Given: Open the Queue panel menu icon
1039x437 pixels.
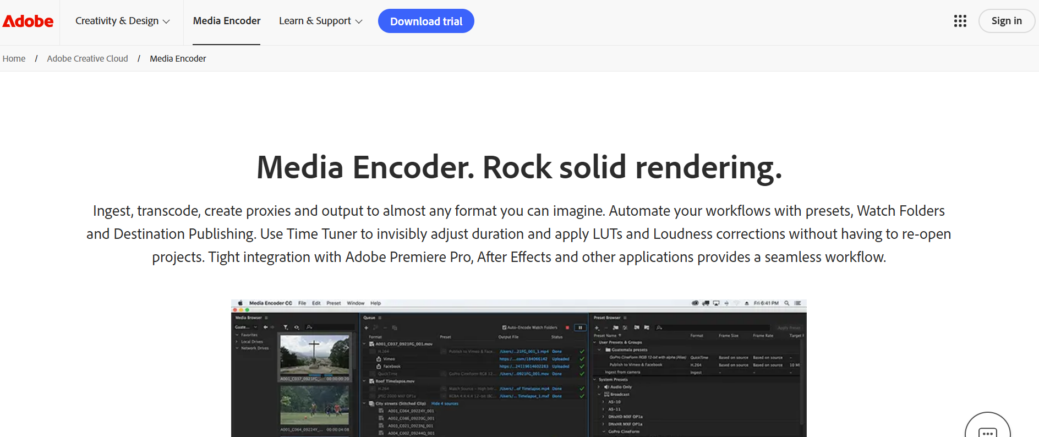Looking at the screenshot, I should 380,318.
